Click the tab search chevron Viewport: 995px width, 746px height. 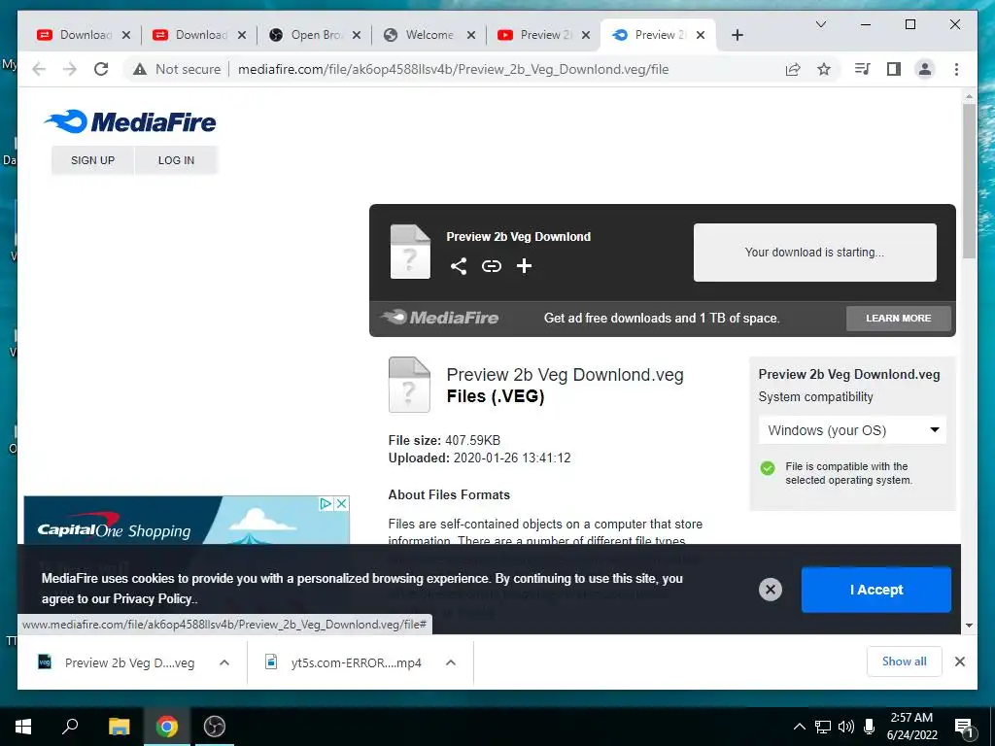(x=820, y=24)
